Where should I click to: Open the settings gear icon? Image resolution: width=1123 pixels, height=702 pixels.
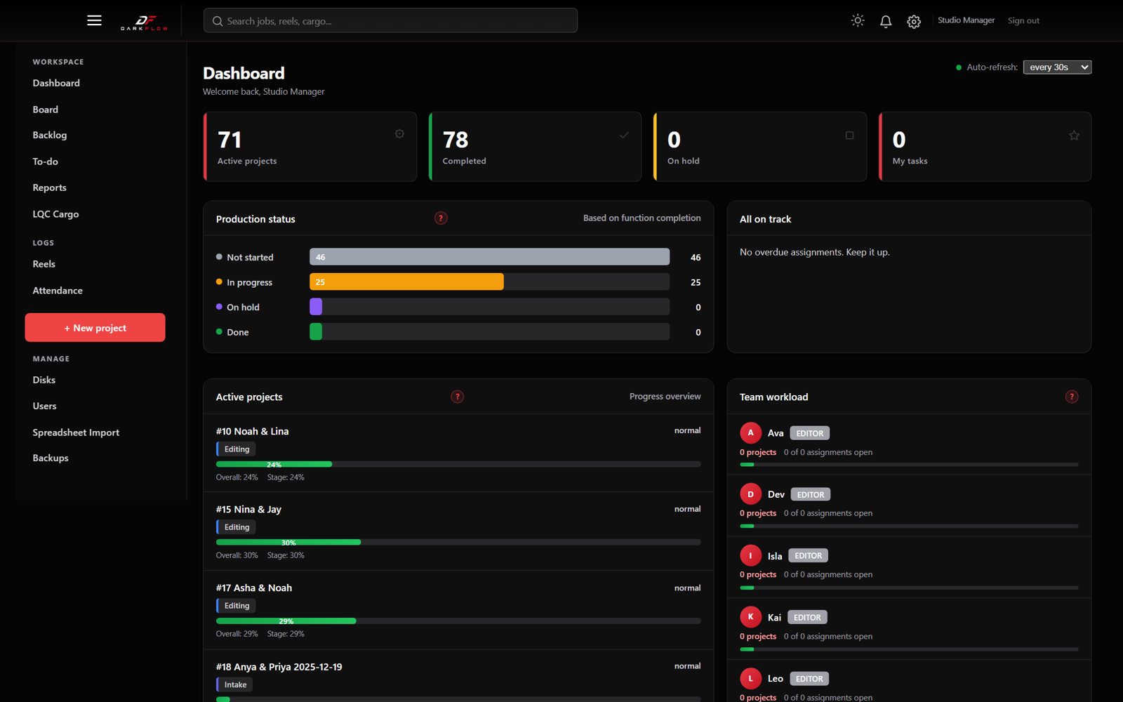click(914, 22)
